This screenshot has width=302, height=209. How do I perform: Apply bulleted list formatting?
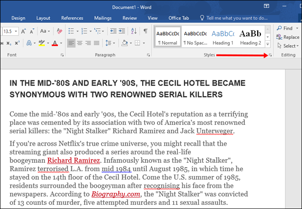coord(71,31)
